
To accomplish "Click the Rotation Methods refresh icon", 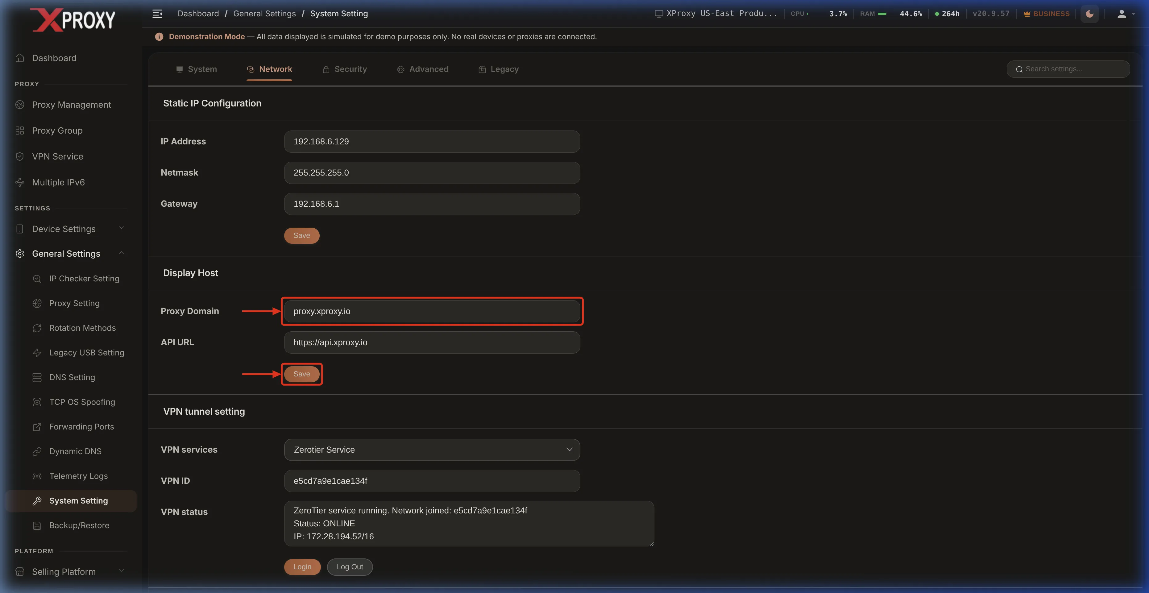I will click(x=37, y=328).
